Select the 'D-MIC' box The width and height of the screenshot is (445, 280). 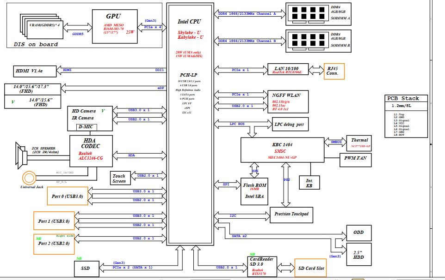click(87, 127)
